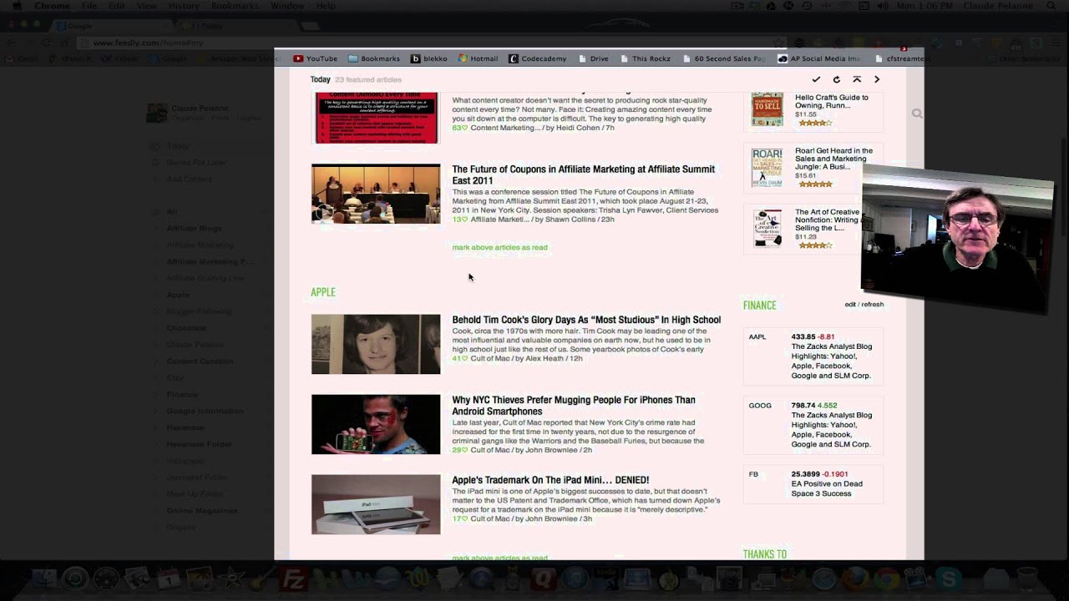Open the Drive bookmark
1069x601 pixels.
pos(593,58)
